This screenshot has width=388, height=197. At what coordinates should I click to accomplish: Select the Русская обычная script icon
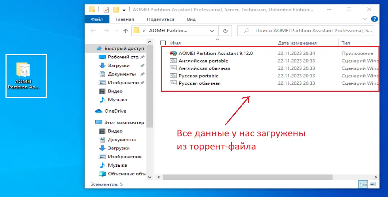click(173, 83)
